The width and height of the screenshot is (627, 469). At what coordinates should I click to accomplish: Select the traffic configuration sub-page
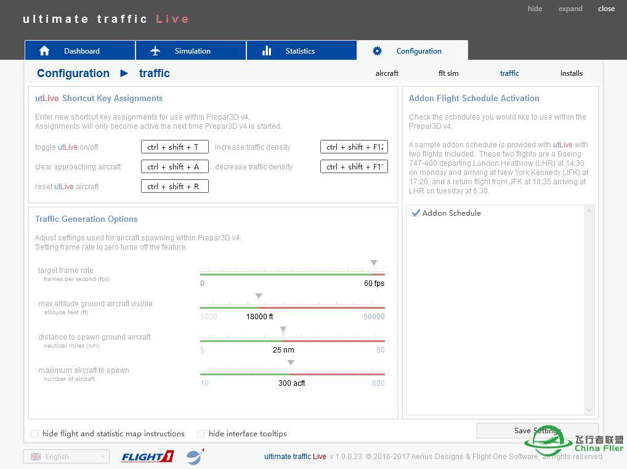point(509,73)
